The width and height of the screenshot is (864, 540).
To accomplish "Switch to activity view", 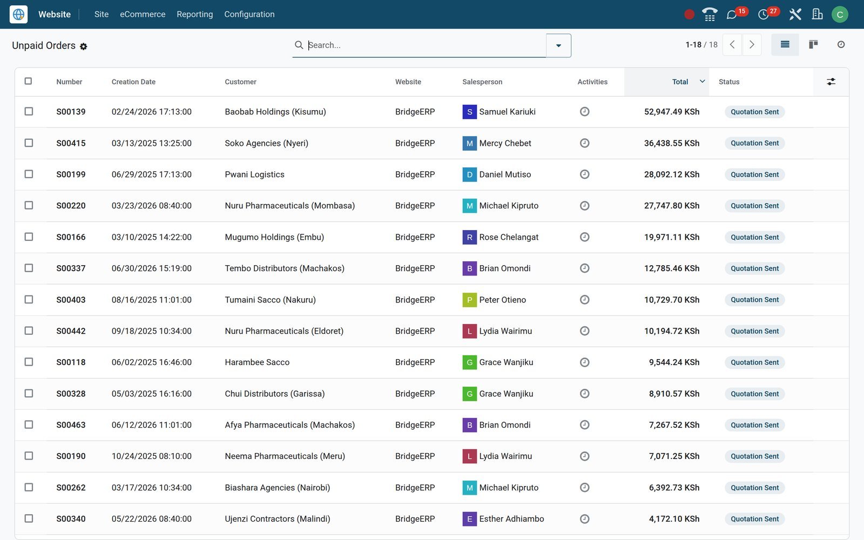I will click(841, 44).
